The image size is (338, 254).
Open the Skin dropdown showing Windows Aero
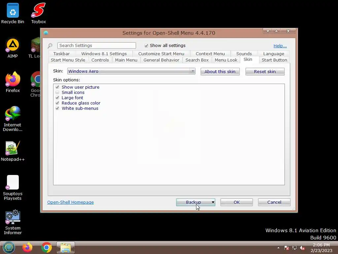131,71
